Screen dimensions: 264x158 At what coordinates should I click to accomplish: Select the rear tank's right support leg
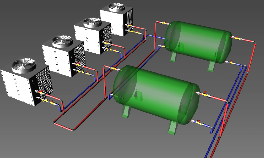(211, 66)
